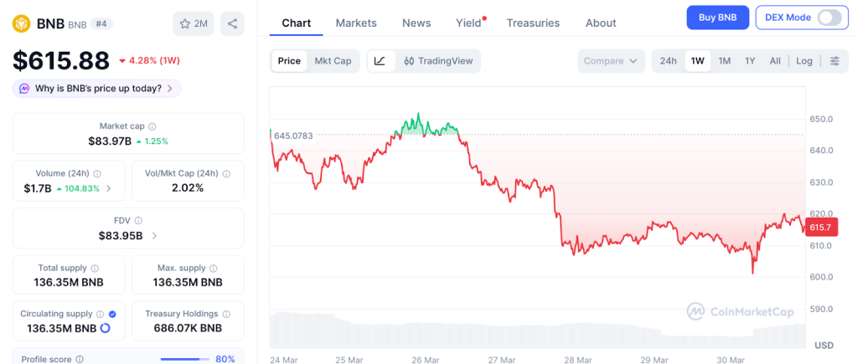Switch chart to Mkt Cap view
The height and width of the screenshot is (364, 858).
click(x=333, y=61)
